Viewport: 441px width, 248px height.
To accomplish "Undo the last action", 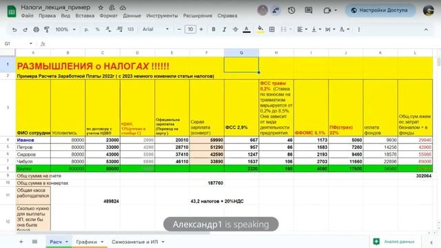I will pos(14,30).
